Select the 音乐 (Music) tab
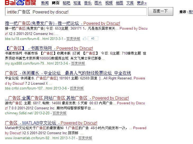 88,3
